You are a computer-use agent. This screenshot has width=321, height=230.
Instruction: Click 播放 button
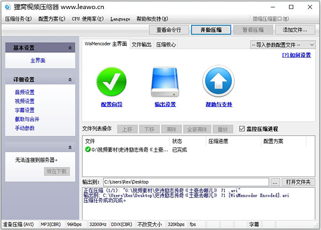(x=223, y=129)
